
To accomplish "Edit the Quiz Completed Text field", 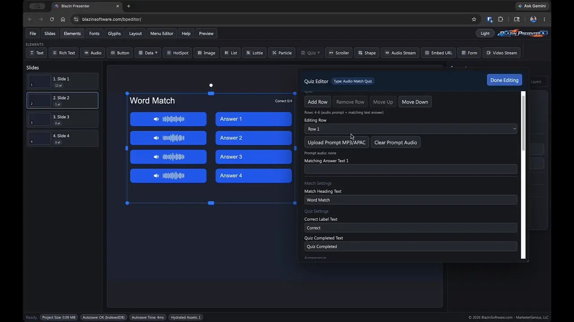I will (x=411, y=246).
